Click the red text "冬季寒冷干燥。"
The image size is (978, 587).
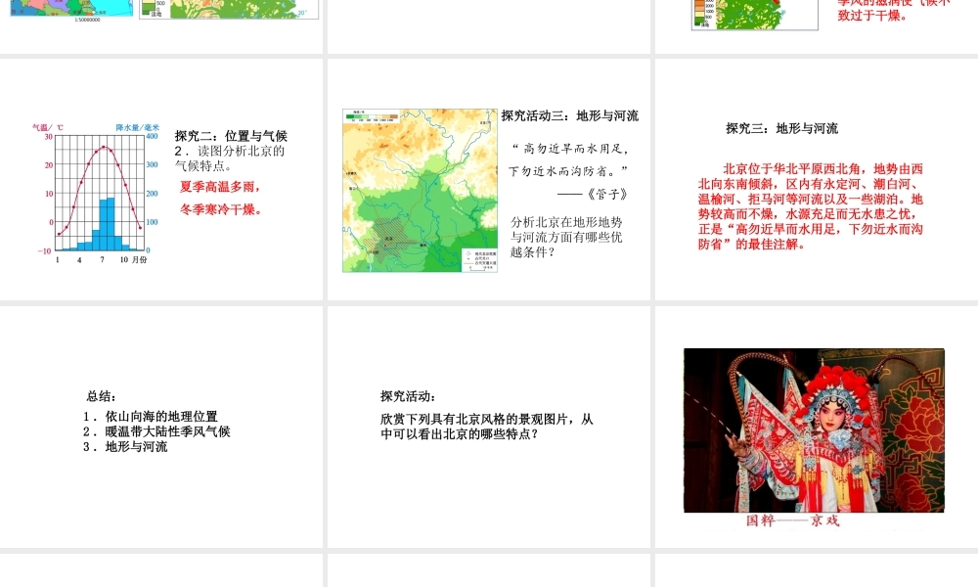pos(221,209)
